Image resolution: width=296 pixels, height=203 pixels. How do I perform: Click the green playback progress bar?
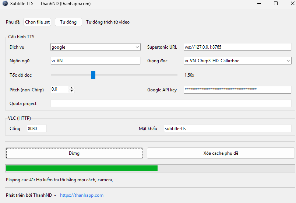click(150, 168)
